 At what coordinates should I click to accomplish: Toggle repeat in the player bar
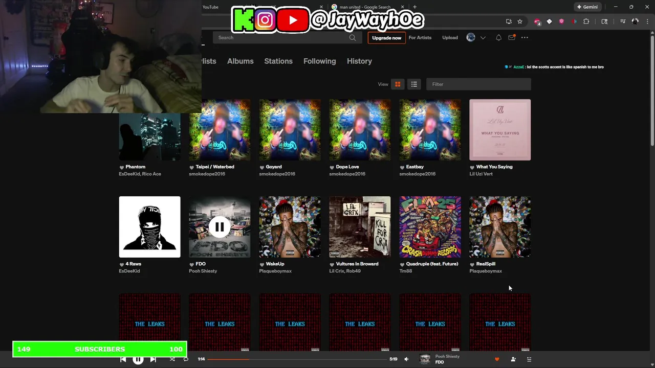point(186,359)
